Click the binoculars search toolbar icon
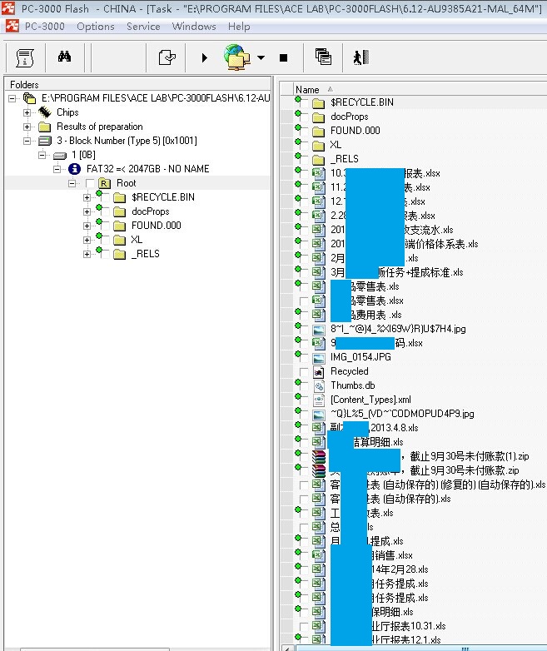Viewport: 547px width, 651px height. point(64,57)
